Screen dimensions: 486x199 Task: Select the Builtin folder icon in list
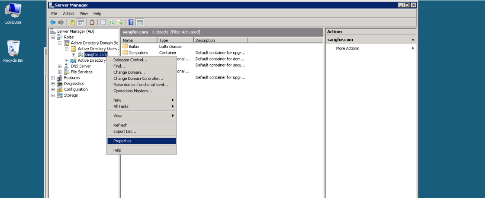tap(125, 46)
